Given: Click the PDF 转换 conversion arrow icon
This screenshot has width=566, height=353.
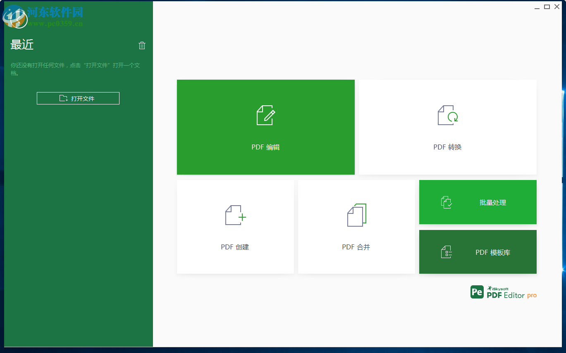Looking at the screenshot, I should coord(447,115).
